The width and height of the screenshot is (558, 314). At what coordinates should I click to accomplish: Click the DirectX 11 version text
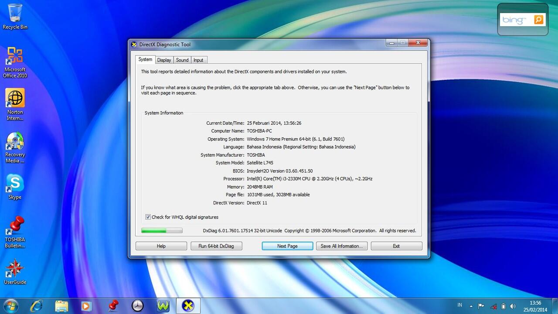click(257, 203)
